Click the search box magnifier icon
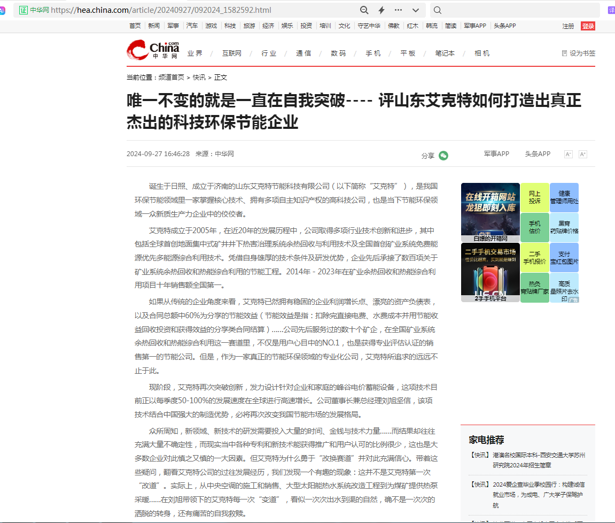 pyautogui.click(x=438, y=10)
